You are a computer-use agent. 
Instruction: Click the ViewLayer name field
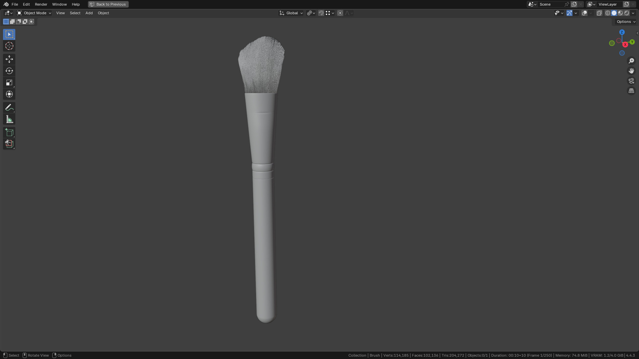point(610,4)
